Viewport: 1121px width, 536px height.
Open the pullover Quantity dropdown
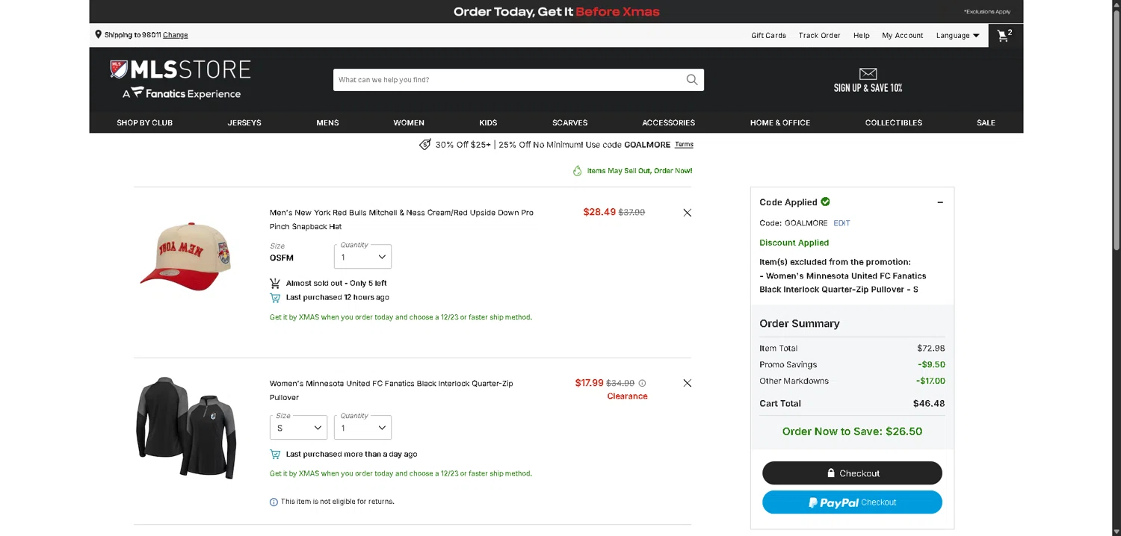click(362, 428)
